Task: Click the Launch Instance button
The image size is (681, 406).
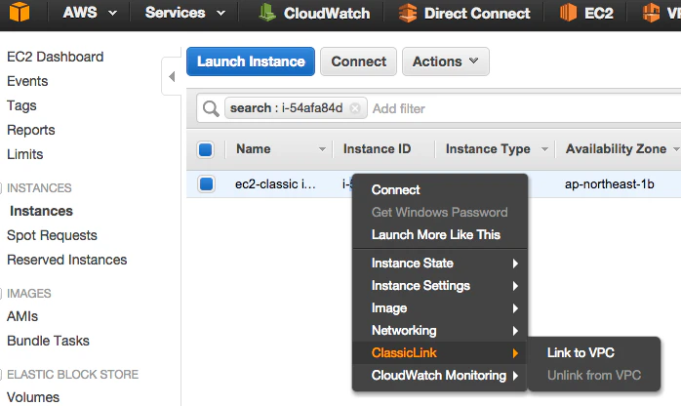Action: click(251, 61)
